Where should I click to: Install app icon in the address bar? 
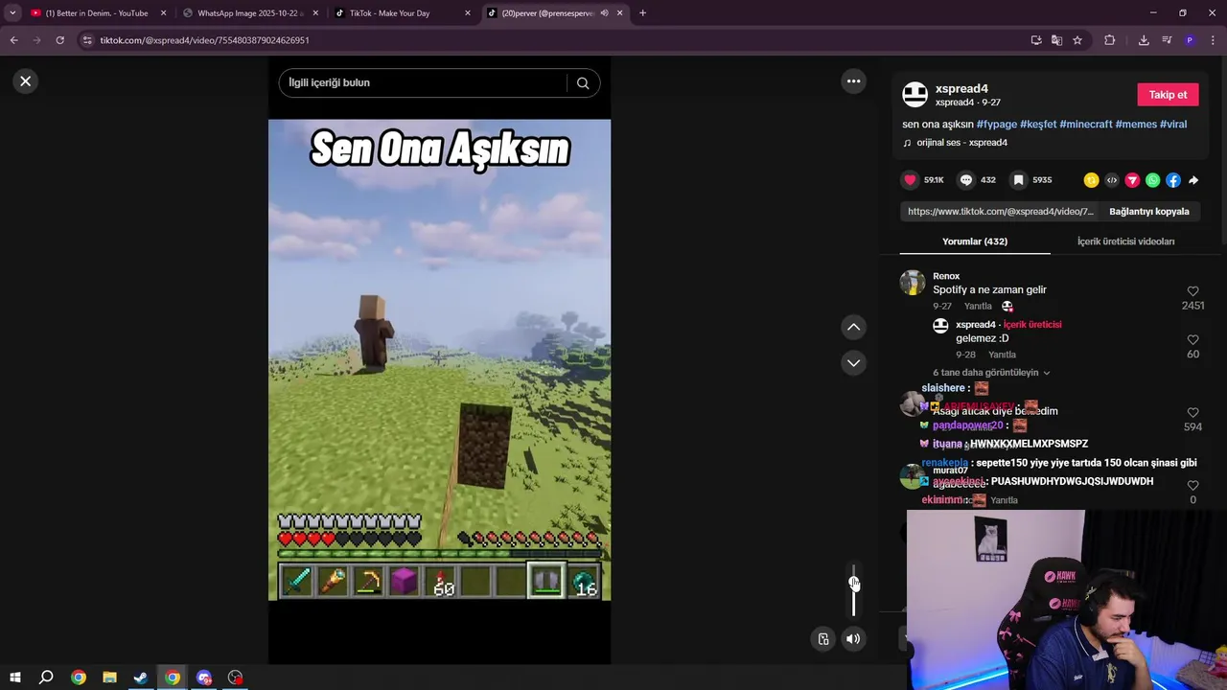pyautogui.click(x=1036, y=40)
